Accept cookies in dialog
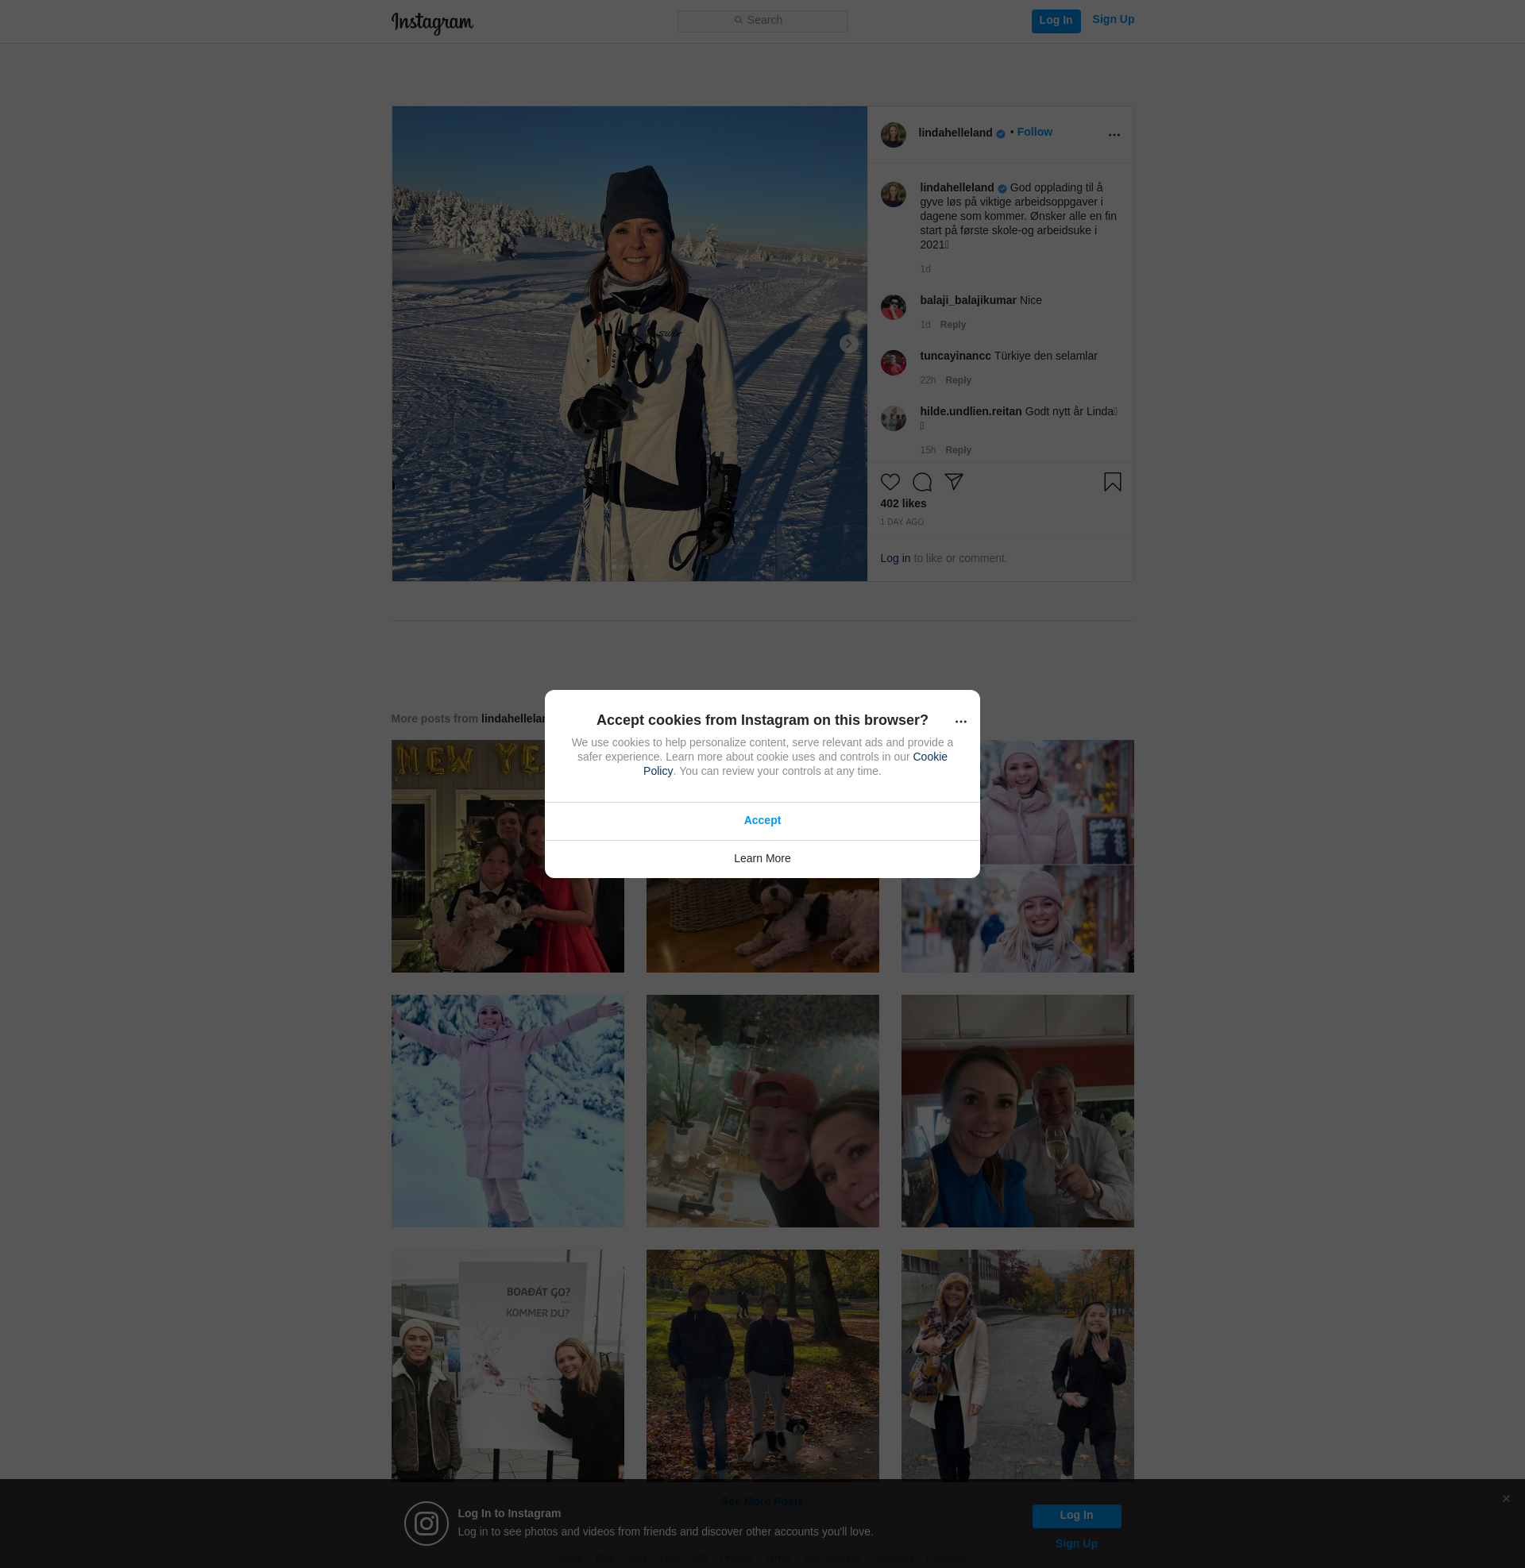The height and width of the screenshot is (1568, 1525). pos(762,820)
